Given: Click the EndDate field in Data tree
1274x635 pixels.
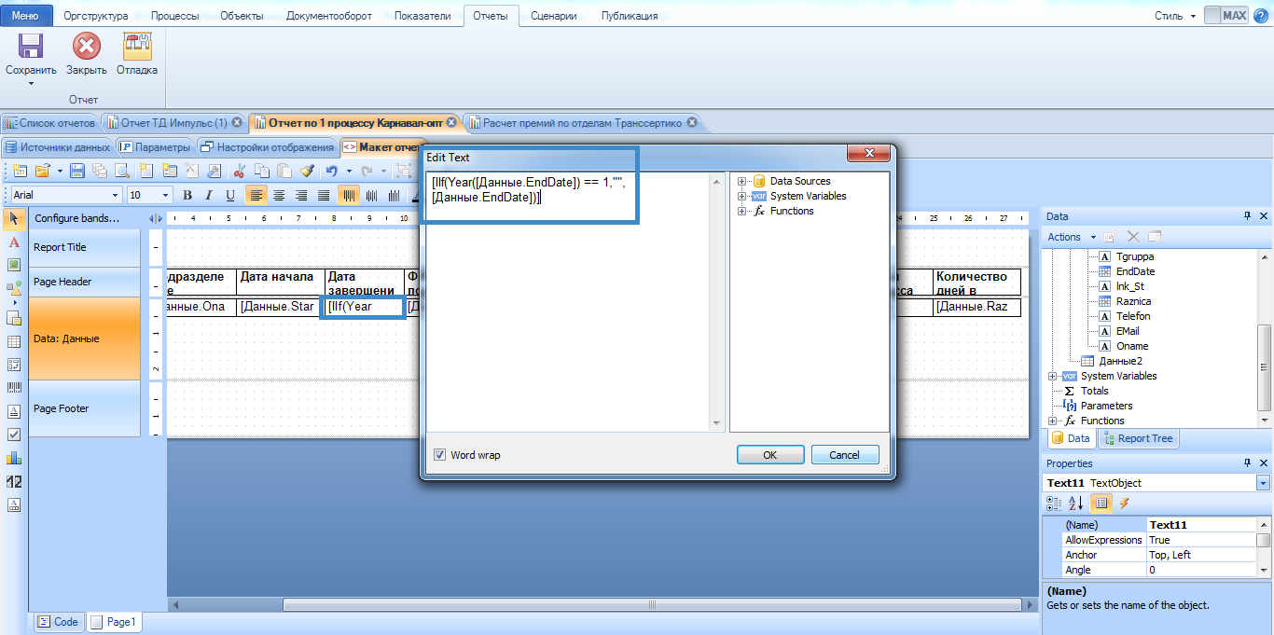Looking at the screenshot, I should [1134, 271].
